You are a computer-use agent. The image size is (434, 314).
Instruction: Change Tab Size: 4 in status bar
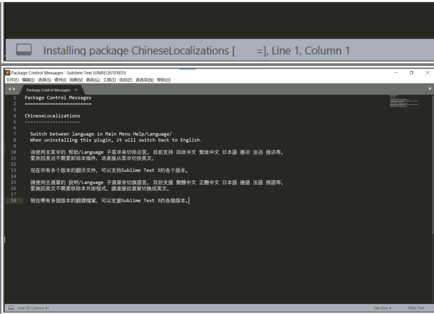tap(382, 307)
